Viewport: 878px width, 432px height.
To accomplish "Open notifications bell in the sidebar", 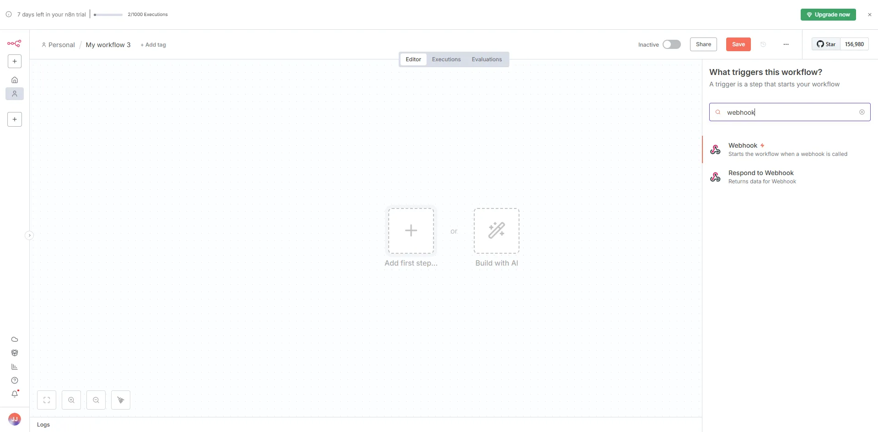I will (14, 394).
